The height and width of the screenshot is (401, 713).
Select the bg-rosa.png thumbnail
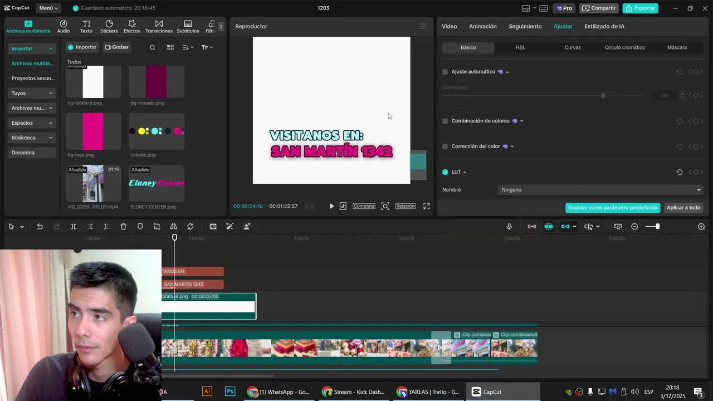pos(94,131)
